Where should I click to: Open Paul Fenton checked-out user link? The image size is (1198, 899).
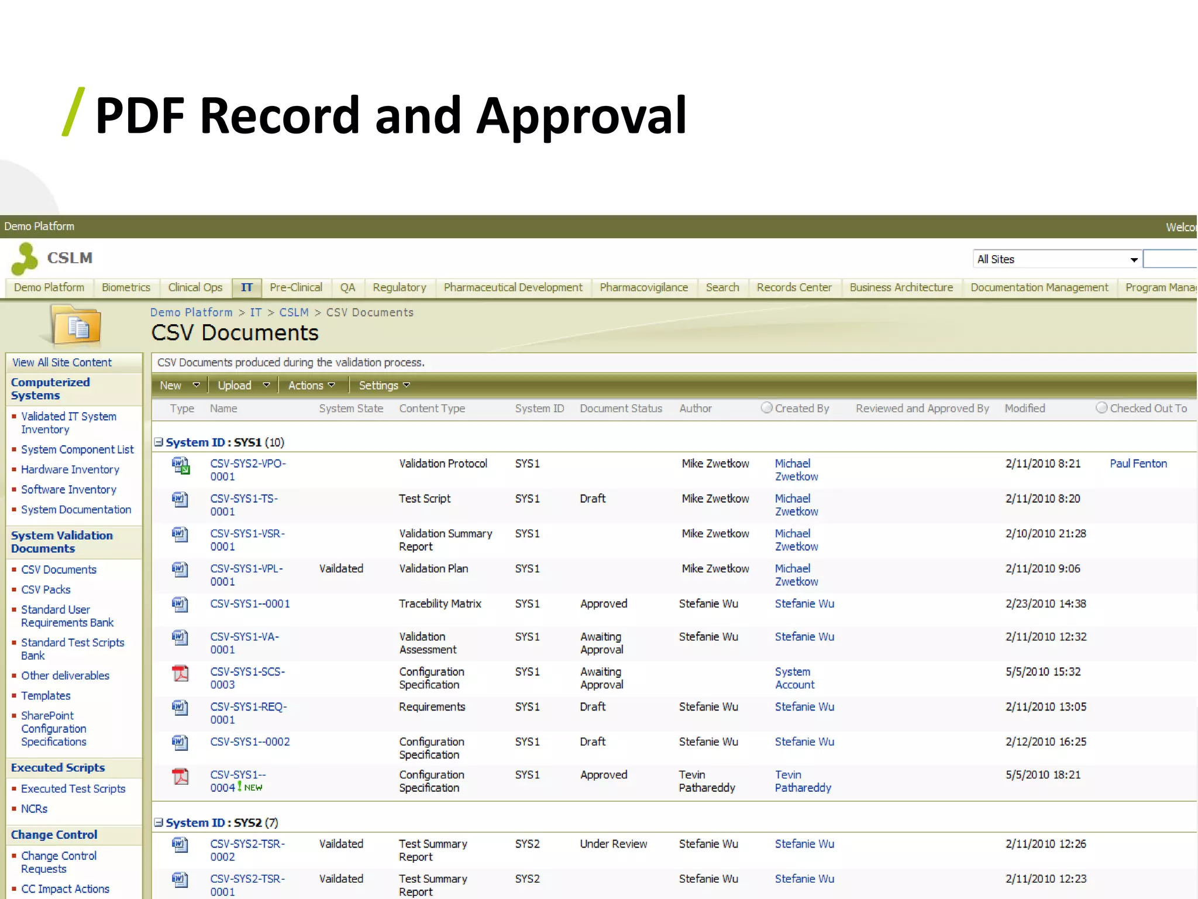[1138, 464]
